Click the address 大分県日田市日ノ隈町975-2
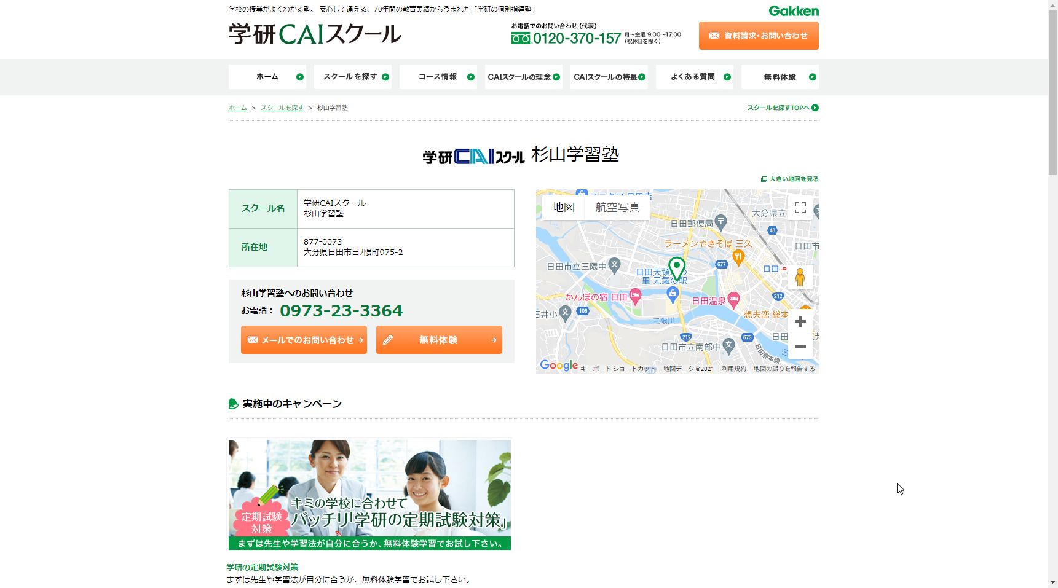 (x=353, y=253)
